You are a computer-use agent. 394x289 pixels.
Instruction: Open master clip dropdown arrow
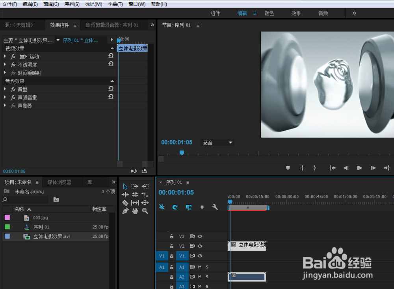point(58,40)
